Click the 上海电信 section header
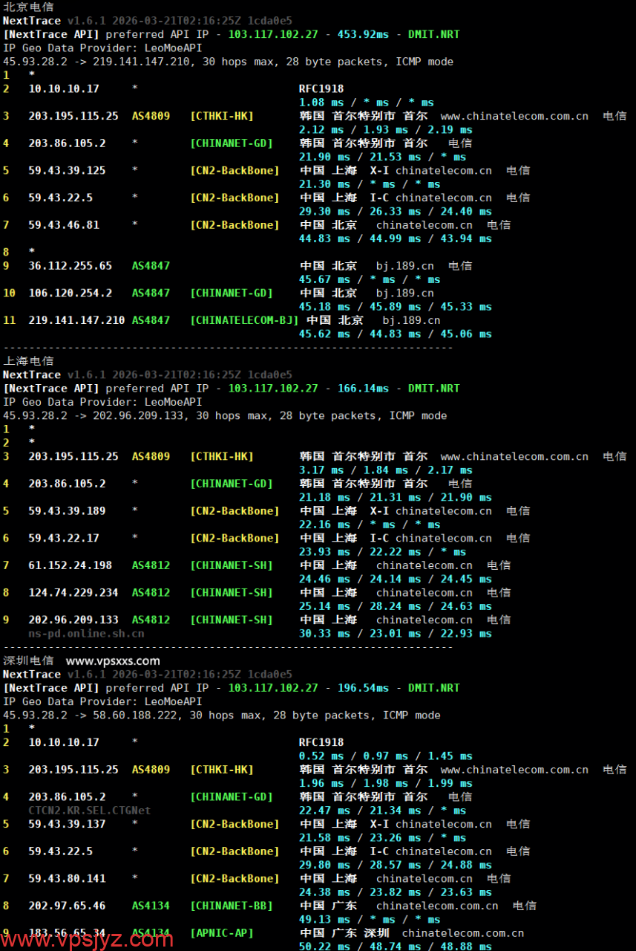 28,360
